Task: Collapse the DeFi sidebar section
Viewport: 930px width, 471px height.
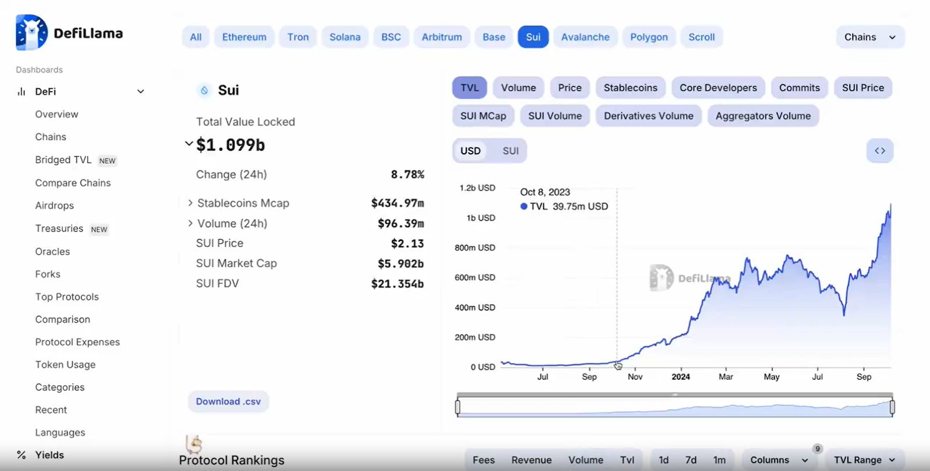Action: click(x=141, y=91)
